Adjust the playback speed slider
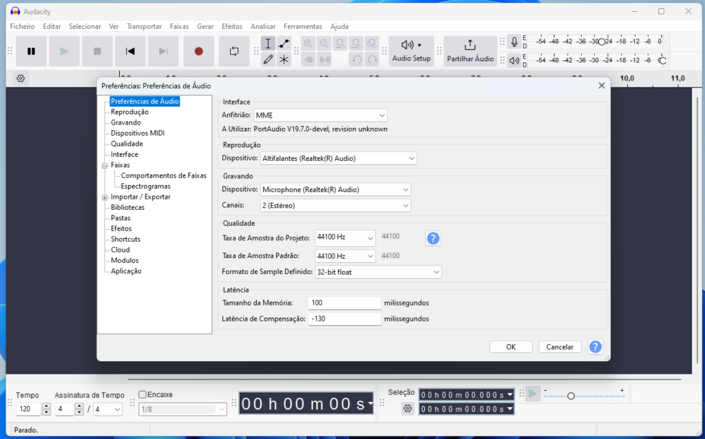 pyautogui.click(x=571, y=395)
